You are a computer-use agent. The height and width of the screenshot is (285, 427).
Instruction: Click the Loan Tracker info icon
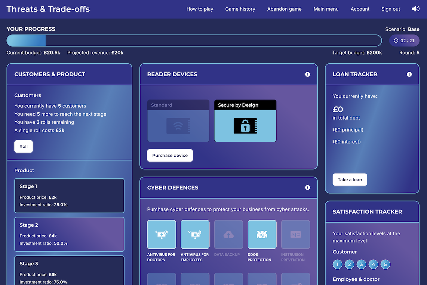[x=409, y=74]
